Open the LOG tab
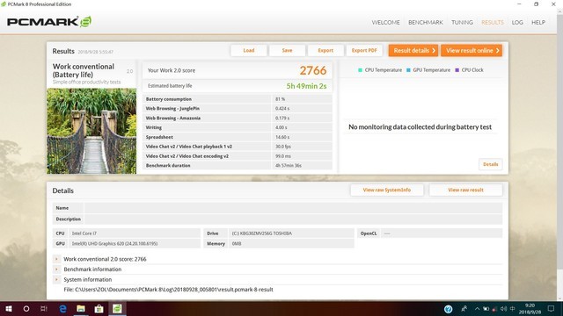 tap(517, 22)
